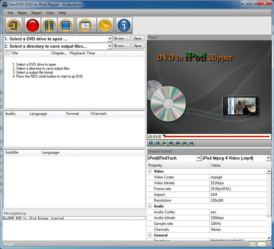
Task: Collapse the Video property group
Action: click(x=150, y=171)
